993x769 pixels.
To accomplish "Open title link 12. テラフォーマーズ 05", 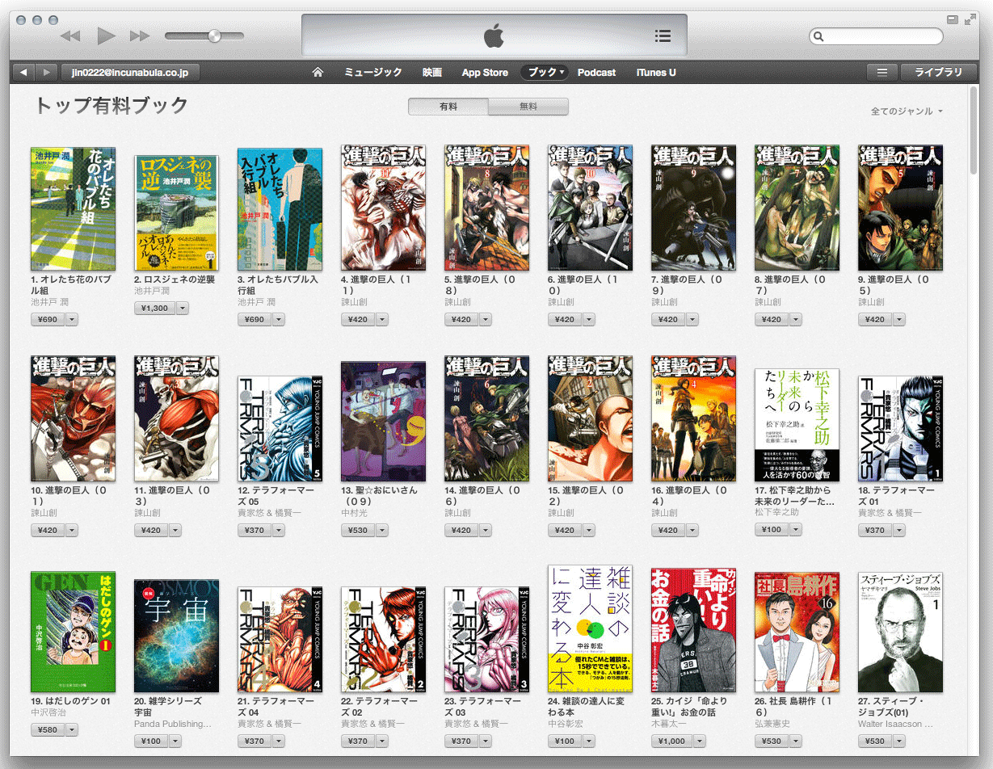I will (277, 495).
